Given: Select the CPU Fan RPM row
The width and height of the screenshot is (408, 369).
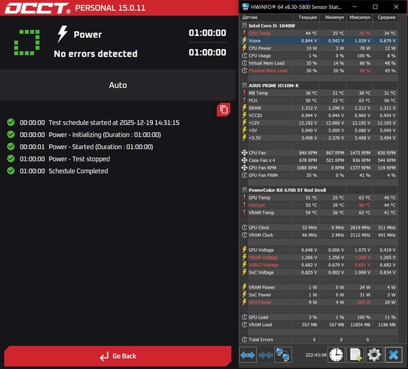Looking at the screenshot, I should point(319,153).
